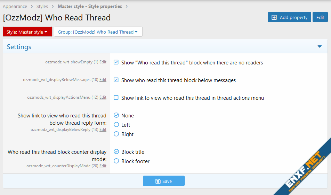Image resolution: width=331 pixels, height=195 pixels.
Task: Open Master style - Style properties breadcrumb
Action: [90, 6]
